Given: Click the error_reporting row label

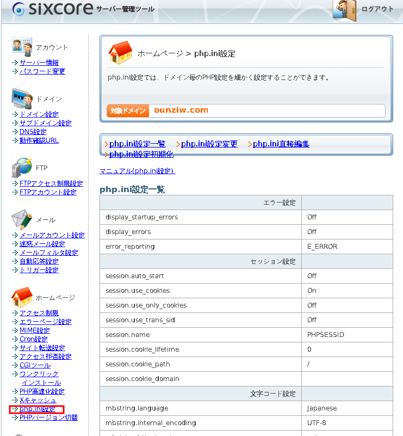Looking at the screenshot, I should [x=130, y=247].
